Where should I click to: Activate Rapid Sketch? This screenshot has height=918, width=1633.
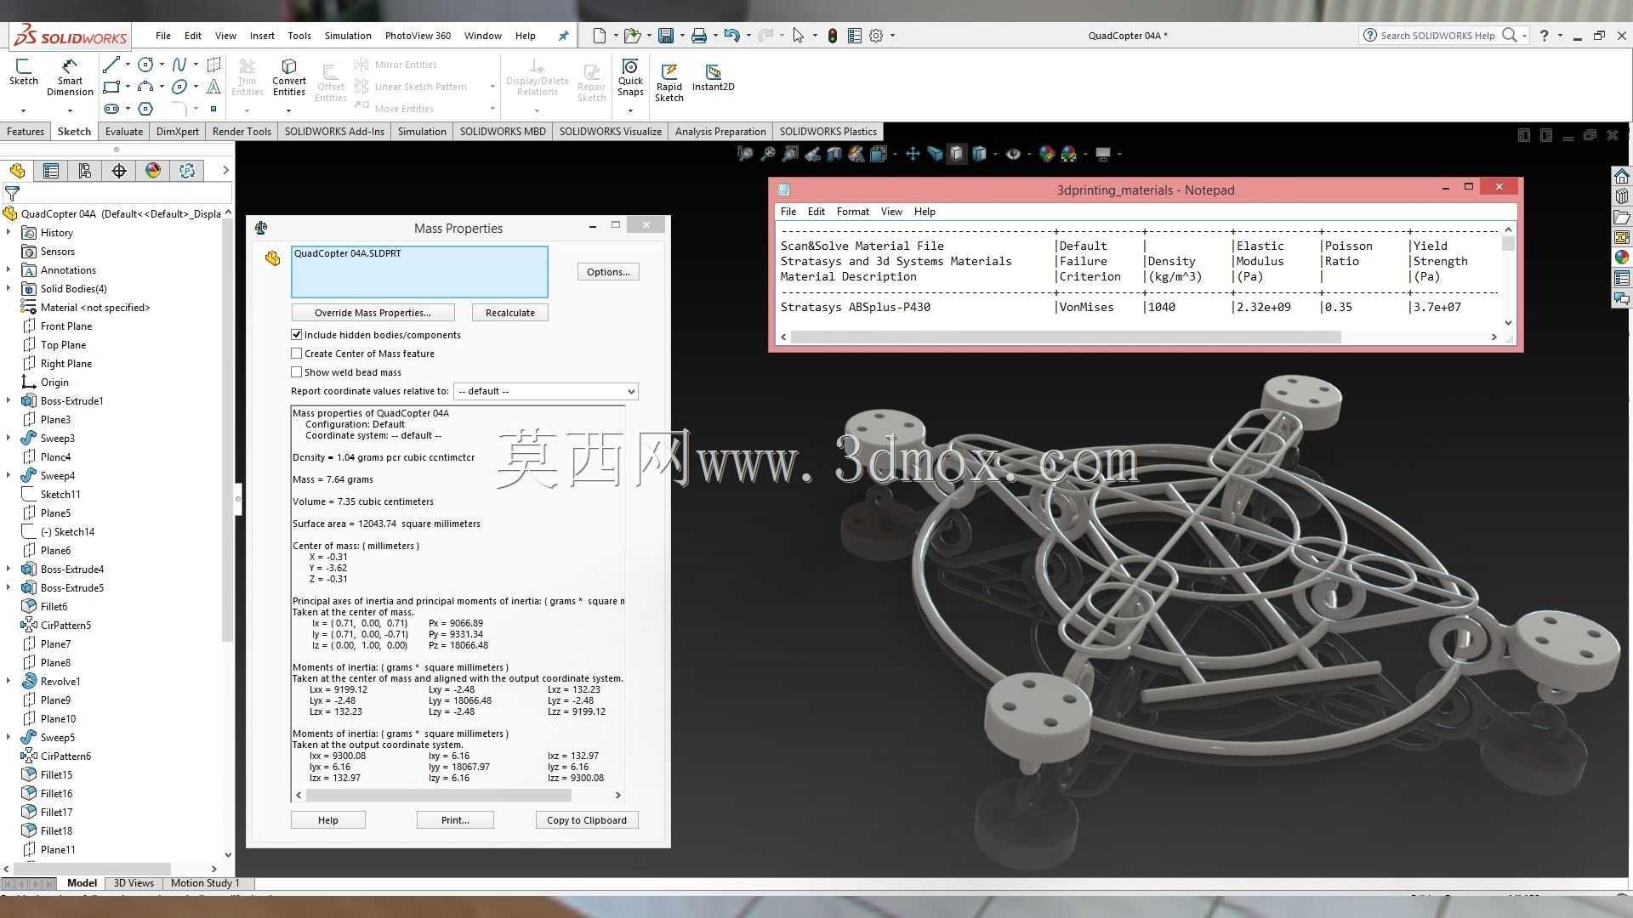click(669, 82)
